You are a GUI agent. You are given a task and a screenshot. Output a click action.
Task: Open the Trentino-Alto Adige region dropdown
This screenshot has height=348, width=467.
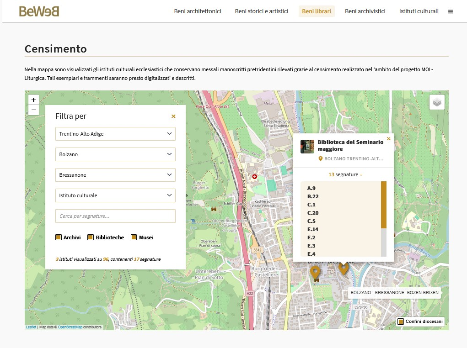[x=115, y=134]
